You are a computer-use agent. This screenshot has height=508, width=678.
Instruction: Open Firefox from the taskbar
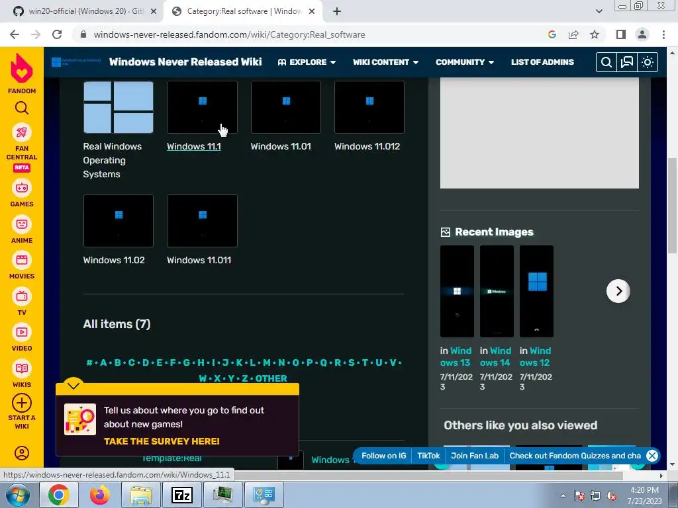point(100,495)
